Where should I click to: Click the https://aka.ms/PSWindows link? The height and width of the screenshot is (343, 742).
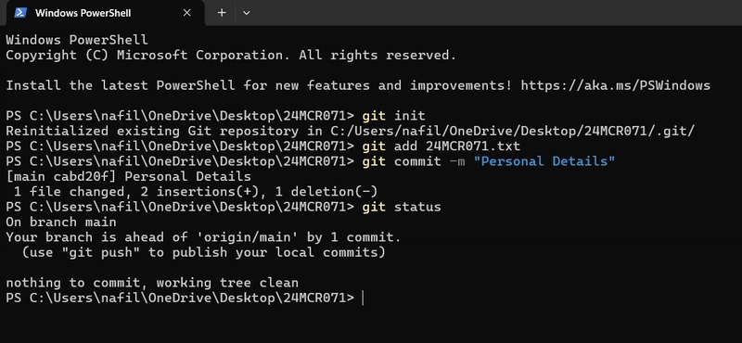click(x=615, y=85)
